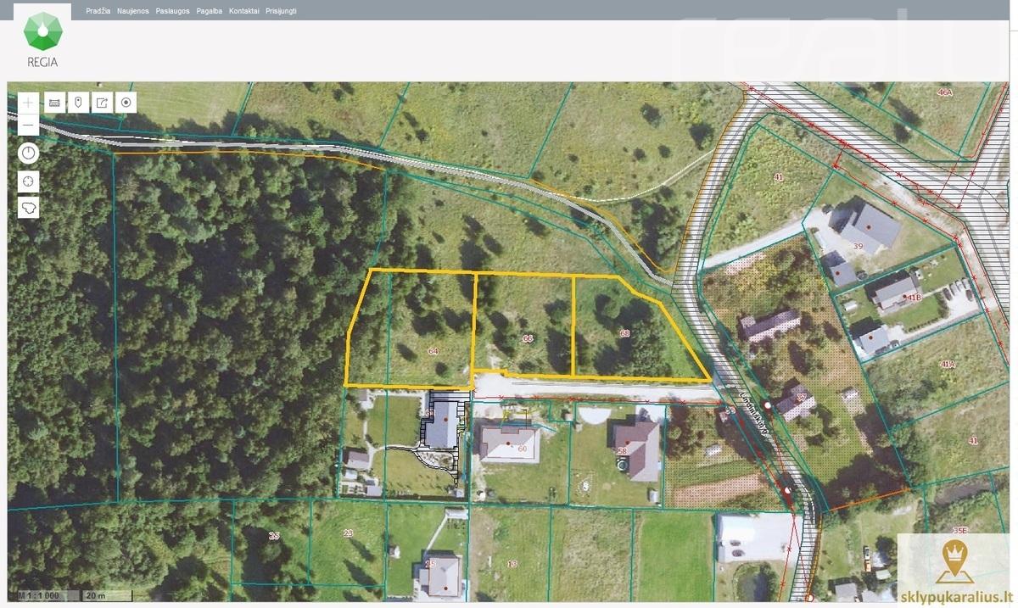The width and height of the screenshot is (1018, 608).
Task: Open the Pagalba menu item
Action: pos(209,11)
